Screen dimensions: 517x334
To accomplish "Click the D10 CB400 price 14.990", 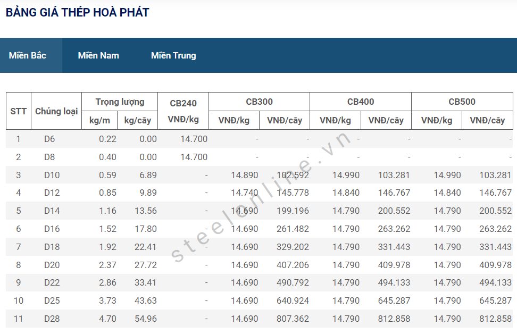I will click(x=346, y=175).
